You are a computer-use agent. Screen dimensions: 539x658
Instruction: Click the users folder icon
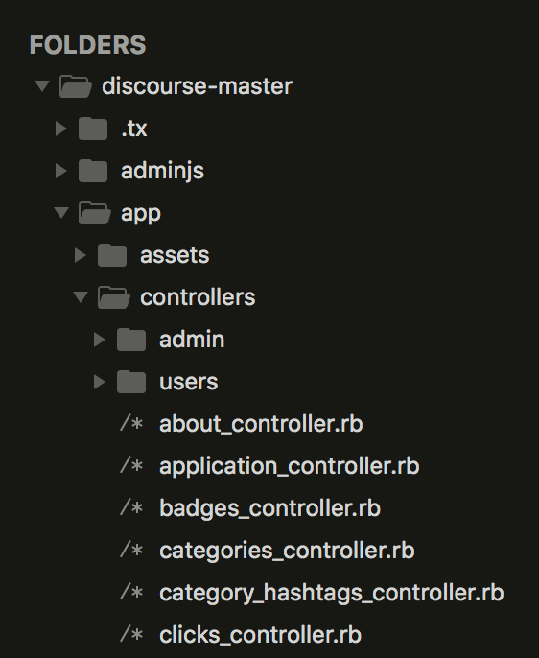coord(131,382)
